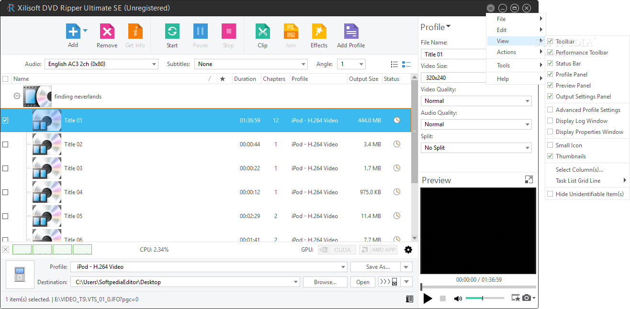The width and height of the screenshot is (630, 309).
Task: Enable Small Icon view option
Action: (x=587, y=145)
